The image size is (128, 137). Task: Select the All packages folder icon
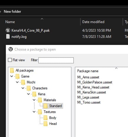click(x=12, y=71)
